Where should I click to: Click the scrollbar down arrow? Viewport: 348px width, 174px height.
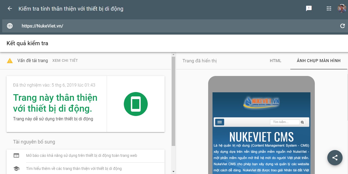coord(174,172)
